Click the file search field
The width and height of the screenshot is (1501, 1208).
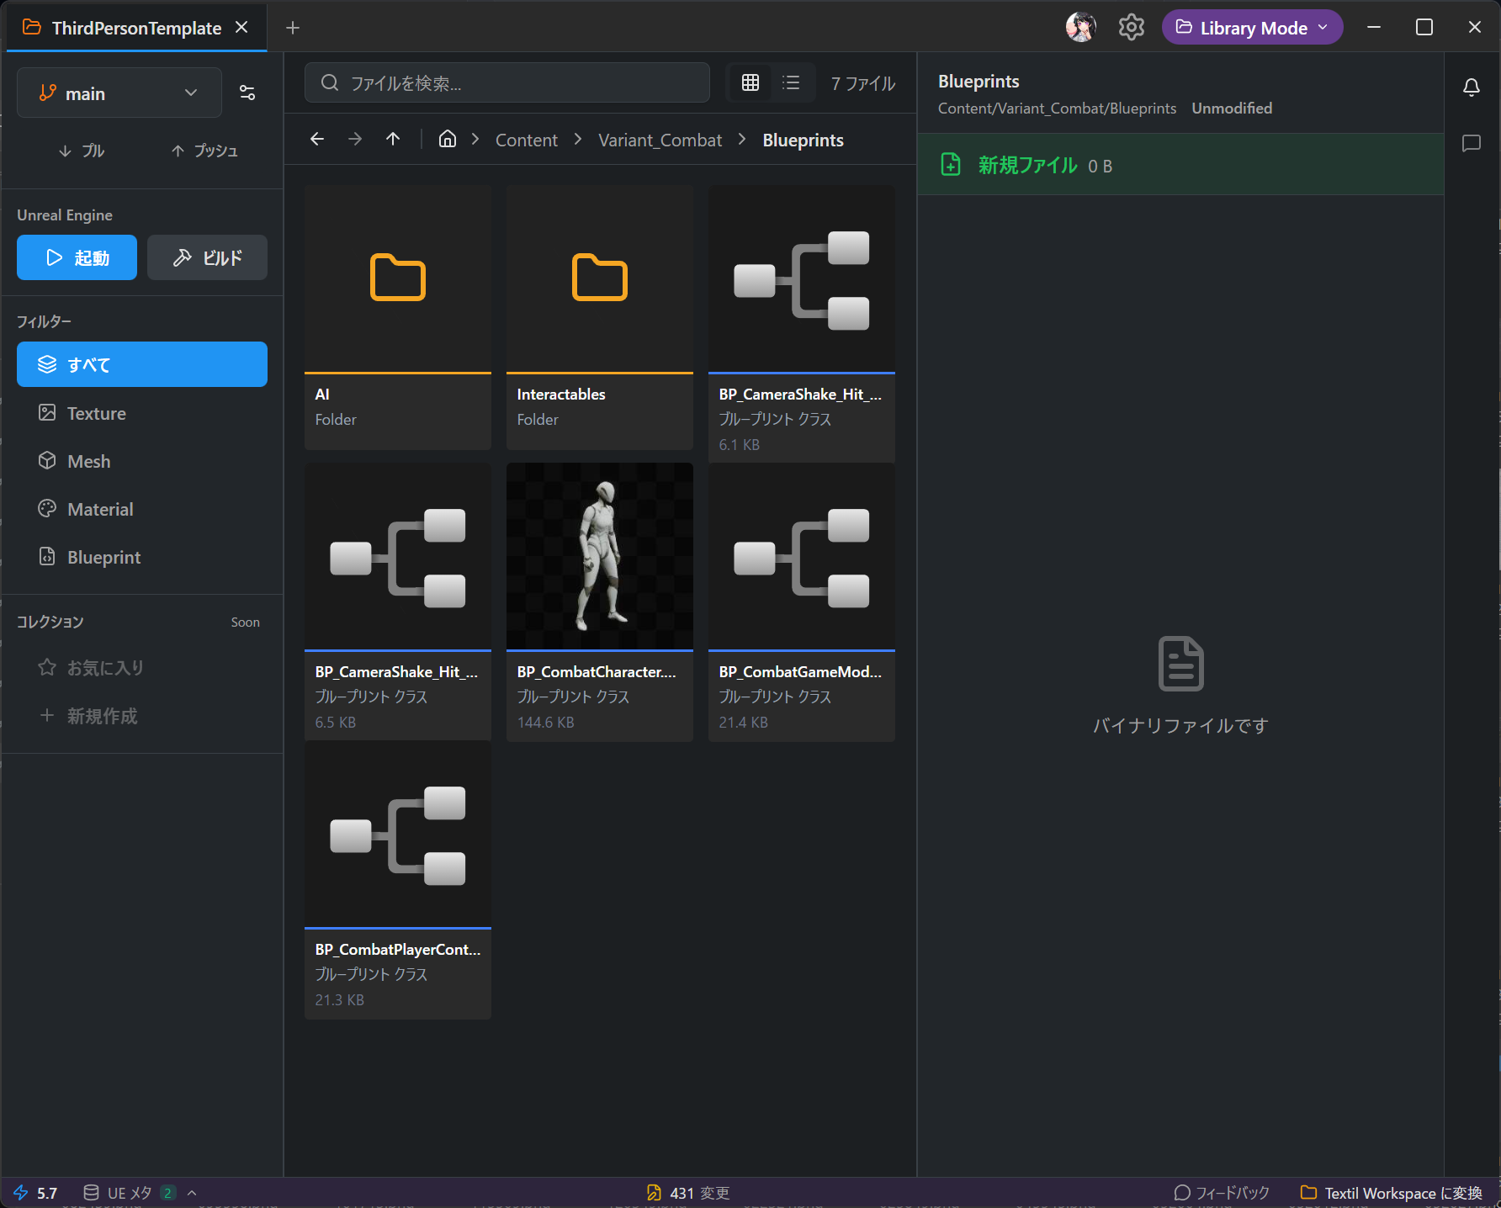pos(507,82)
